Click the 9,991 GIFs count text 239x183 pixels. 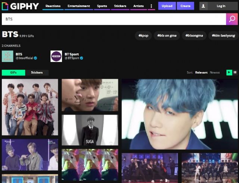click(x=27, y=36)
